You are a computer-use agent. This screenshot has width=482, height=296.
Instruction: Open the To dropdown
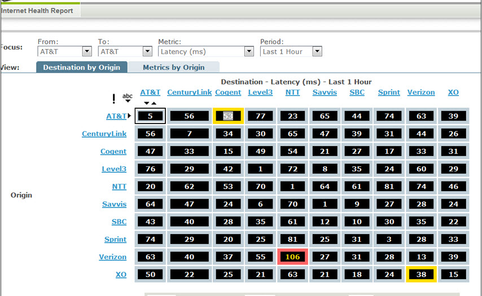pos(147,51)
